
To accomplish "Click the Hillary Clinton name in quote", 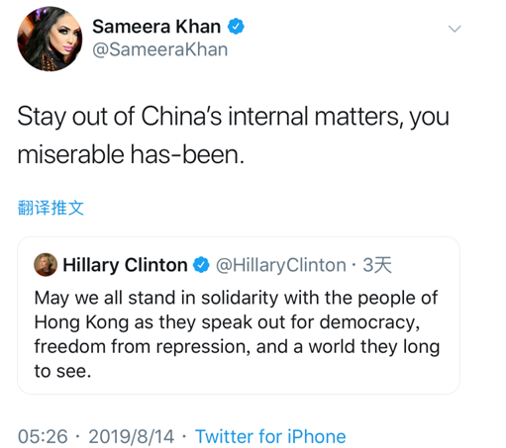I will (x=125, y=265).
